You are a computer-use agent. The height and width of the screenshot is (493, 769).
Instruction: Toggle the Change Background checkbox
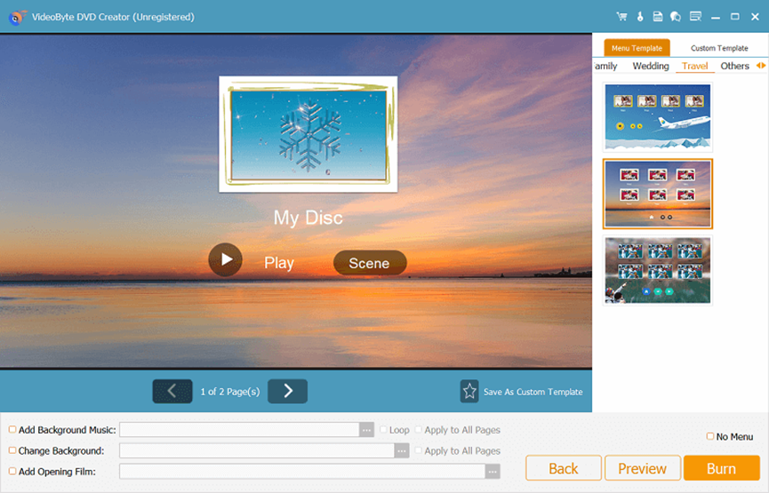(12, 451)
